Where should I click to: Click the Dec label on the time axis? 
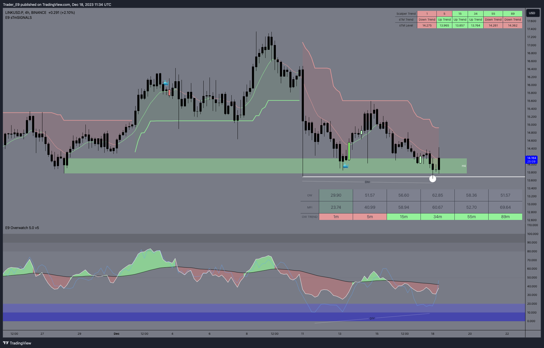[x=117, y=334]
